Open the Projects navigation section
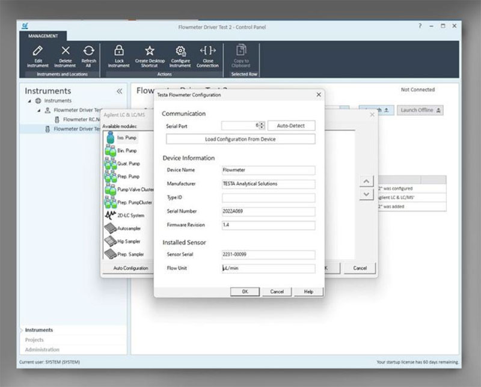 coord(34,340)
